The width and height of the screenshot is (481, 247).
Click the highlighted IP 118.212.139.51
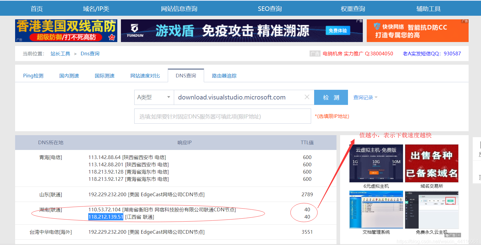coord(106,217)
